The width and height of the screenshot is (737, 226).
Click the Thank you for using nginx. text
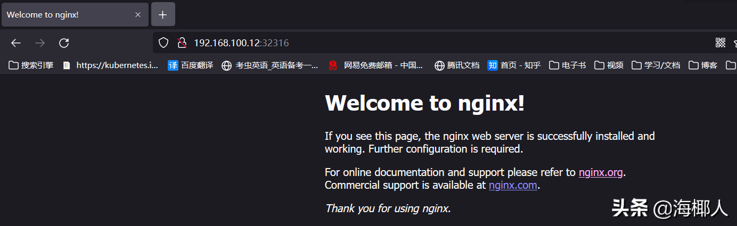click(x=388, y=208)
